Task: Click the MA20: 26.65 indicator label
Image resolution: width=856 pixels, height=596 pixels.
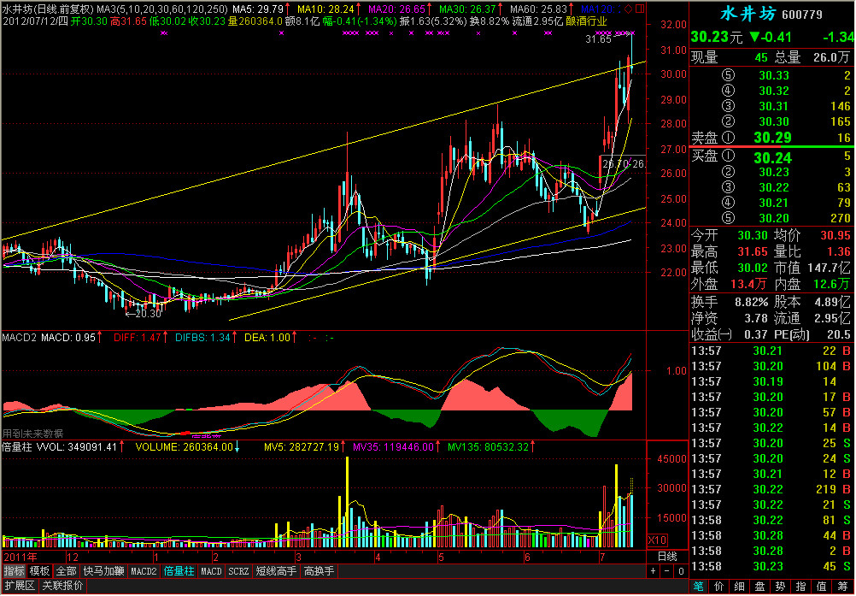Action: click(396, 9)
